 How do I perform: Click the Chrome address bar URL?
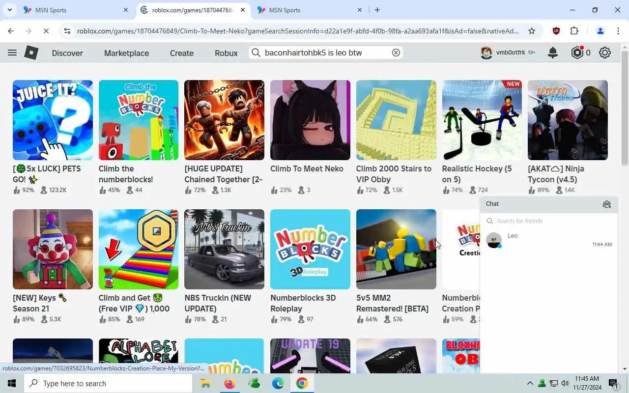298,31
